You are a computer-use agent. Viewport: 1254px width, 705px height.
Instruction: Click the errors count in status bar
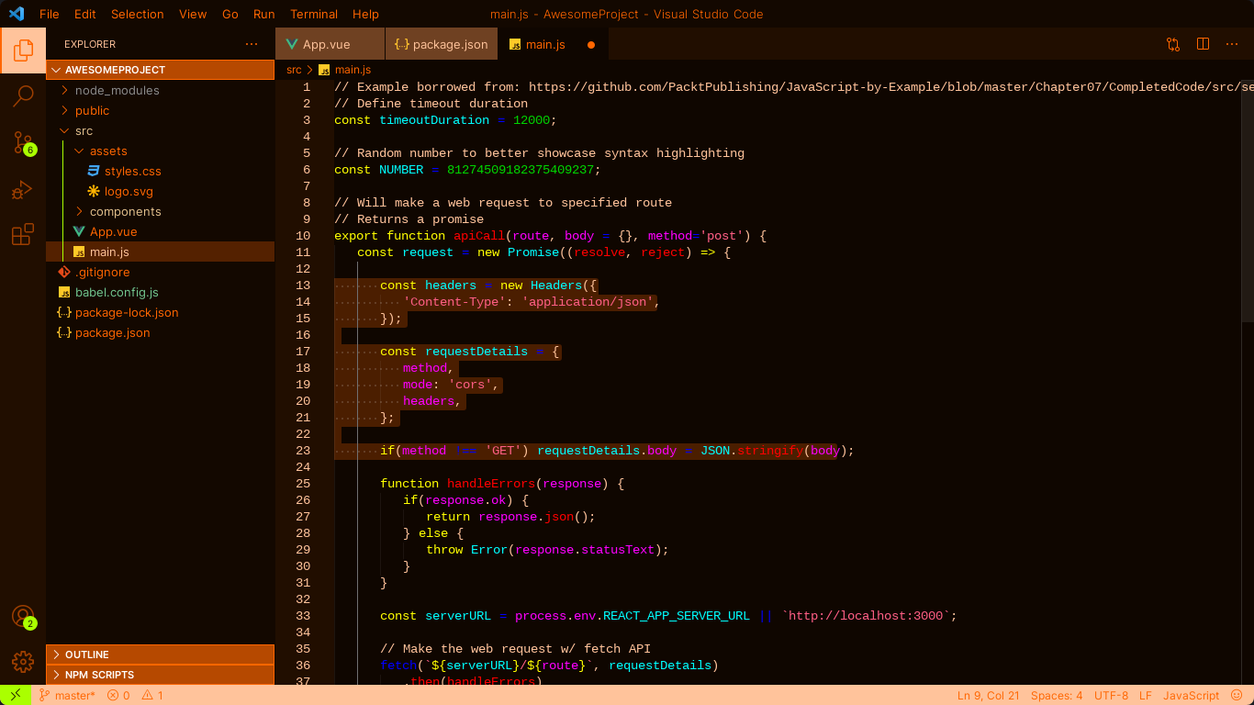pyautogui.click(x=118, y=695)
